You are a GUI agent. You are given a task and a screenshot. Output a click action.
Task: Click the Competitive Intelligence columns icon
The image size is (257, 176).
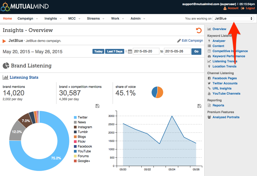[x=209, y=51]
